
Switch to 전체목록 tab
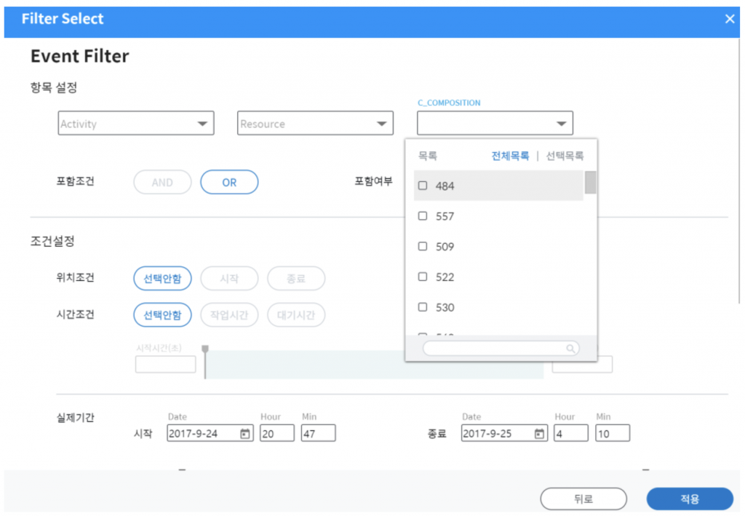point(510,156)
